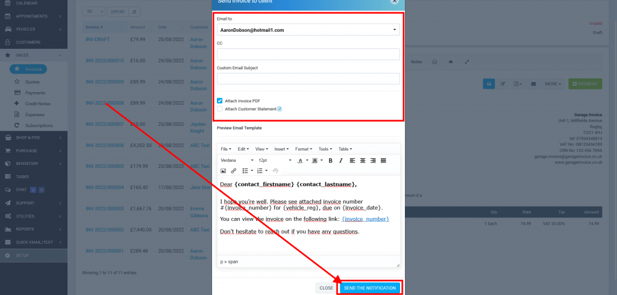
Task: Click the insert link icon
Action: (233, 171)
